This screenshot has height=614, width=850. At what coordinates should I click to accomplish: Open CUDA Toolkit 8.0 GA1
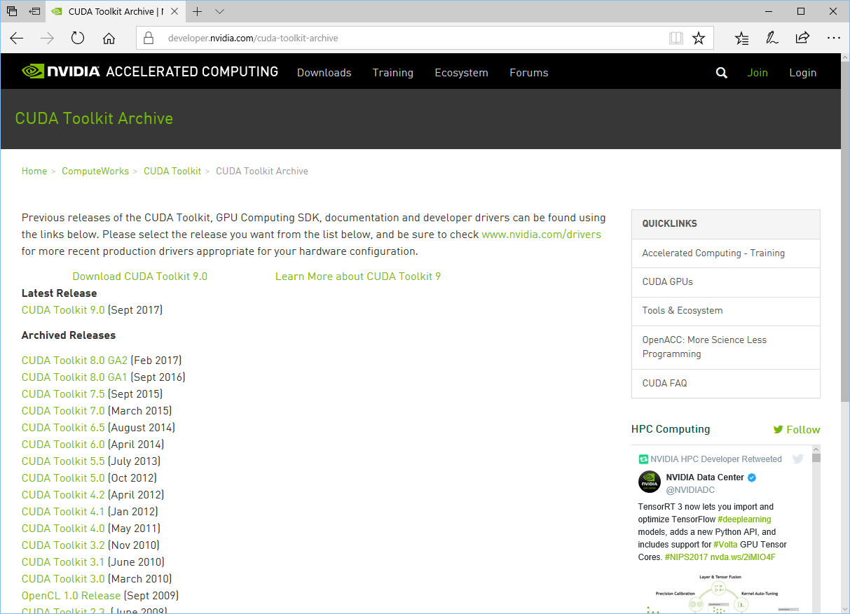tap(75, 377)
